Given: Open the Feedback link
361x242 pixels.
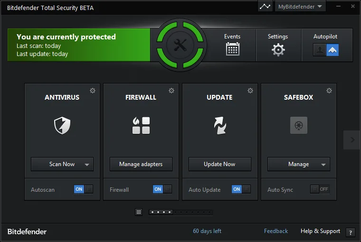Looking at the screenshot, I should click(x=276, y=231).
